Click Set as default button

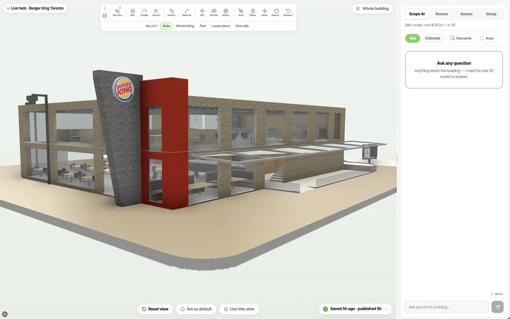click(196, 309)
